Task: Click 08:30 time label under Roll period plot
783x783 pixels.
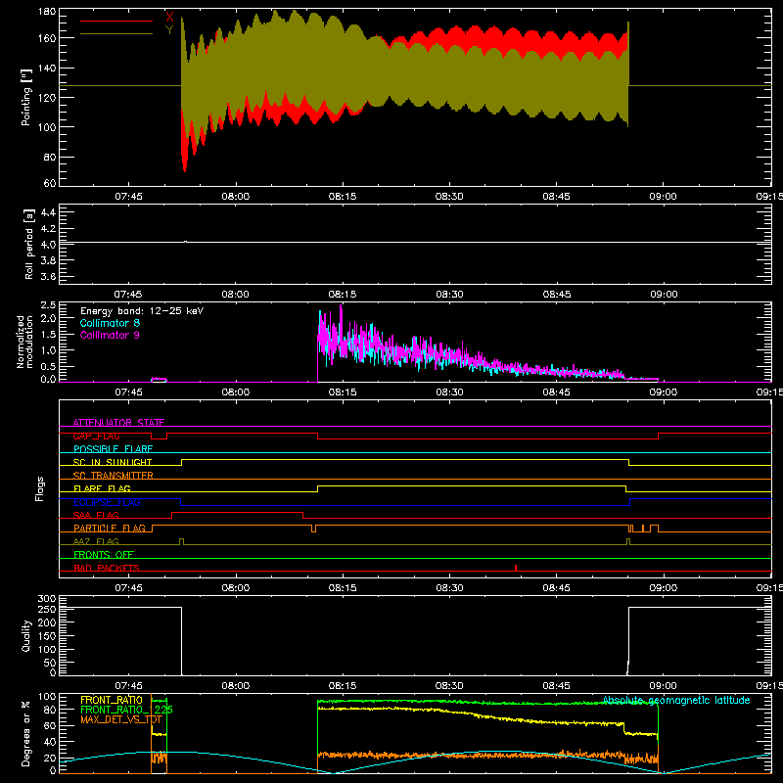Action: point(449,295)
